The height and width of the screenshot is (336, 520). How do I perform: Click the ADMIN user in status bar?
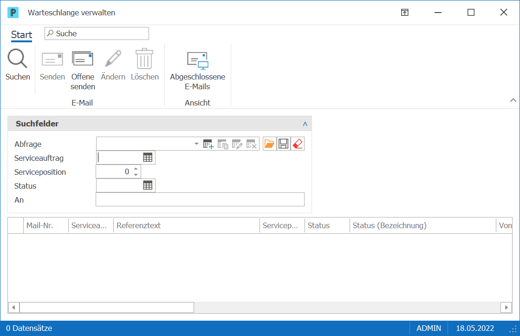pyautogui.click(x=429, y=329)
